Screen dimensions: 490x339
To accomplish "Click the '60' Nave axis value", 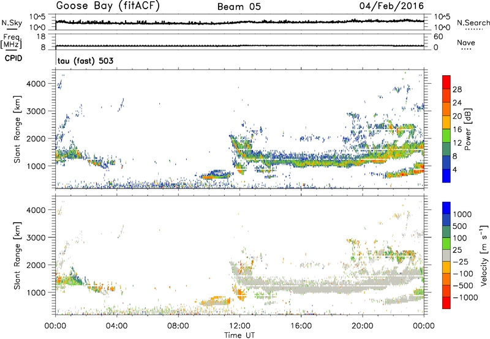I will pyautogui.click(x=438, y=37).
